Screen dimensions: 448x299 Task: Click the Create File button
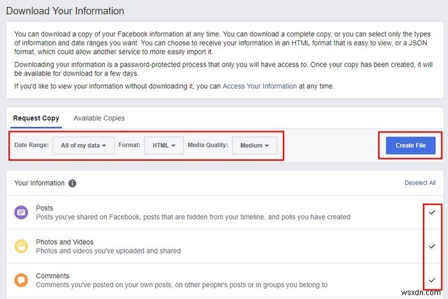point(411,145)
